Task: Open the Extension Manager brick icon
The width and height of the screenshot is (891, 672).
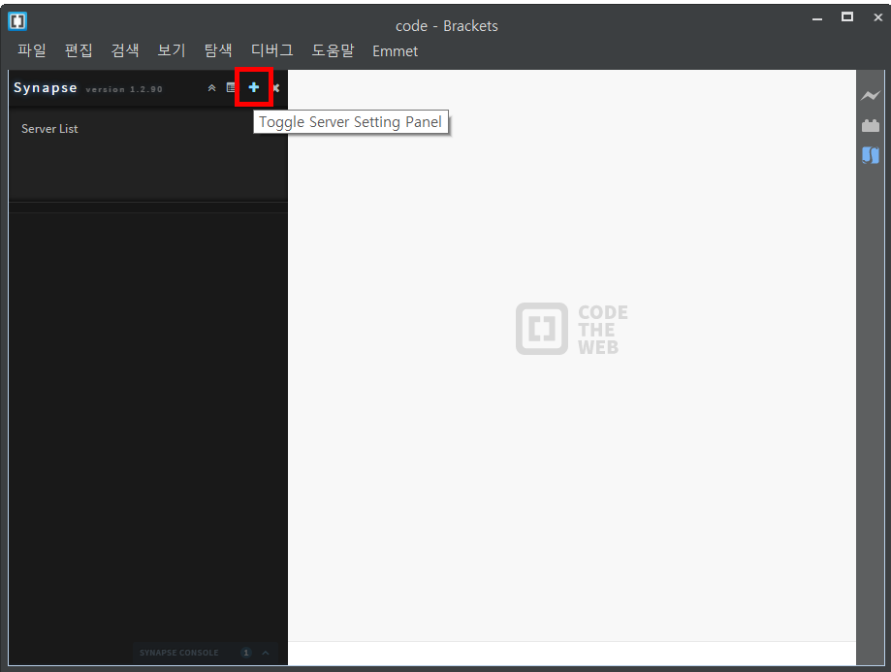Action: point(870,125)
